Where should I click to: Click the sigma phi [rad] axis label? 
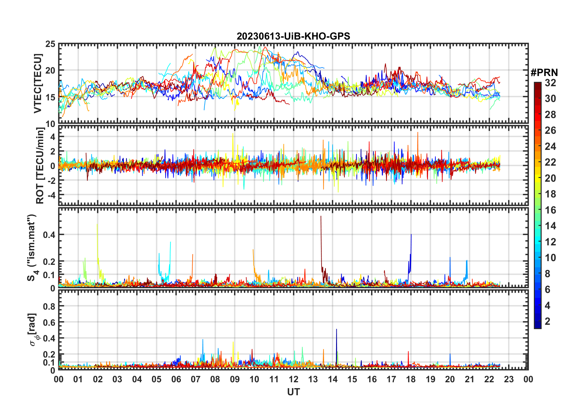[x=33, y=329]
